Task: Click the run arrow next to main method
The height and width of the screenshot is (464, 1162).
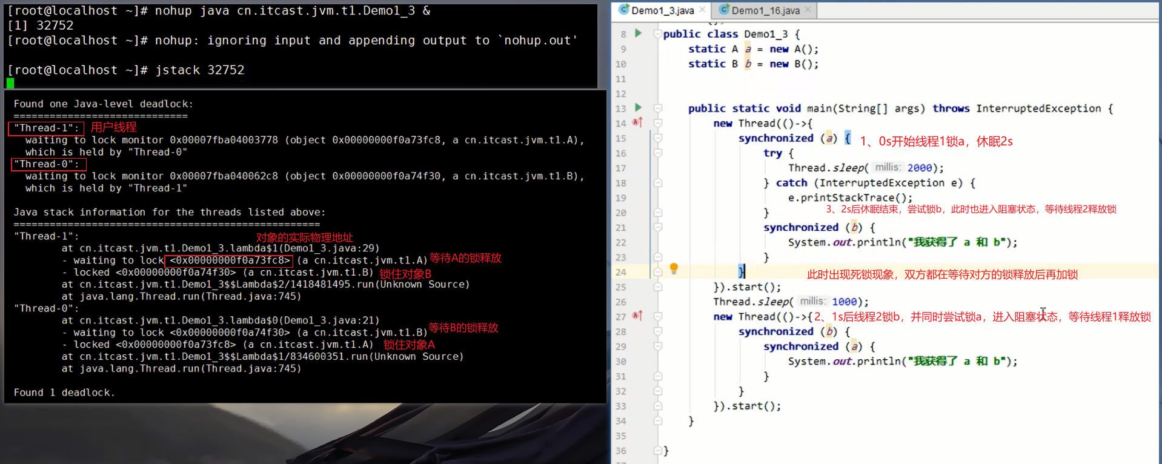Action: tap(638, 107)
